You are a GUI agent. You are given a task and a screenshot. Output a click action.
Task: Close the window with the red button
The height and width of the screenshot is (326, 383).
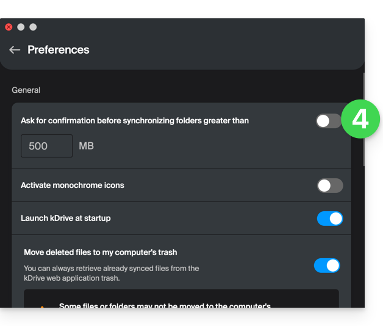tap(9, 27)
